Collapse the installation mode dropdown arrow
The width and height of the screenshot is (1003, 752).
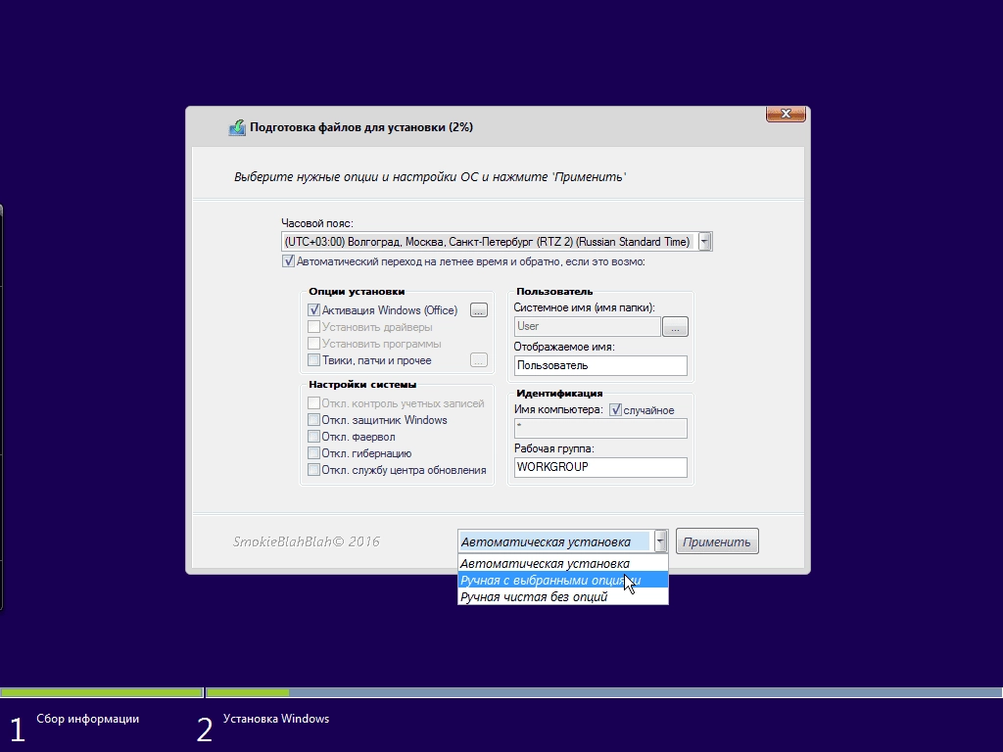pos(661,541)
